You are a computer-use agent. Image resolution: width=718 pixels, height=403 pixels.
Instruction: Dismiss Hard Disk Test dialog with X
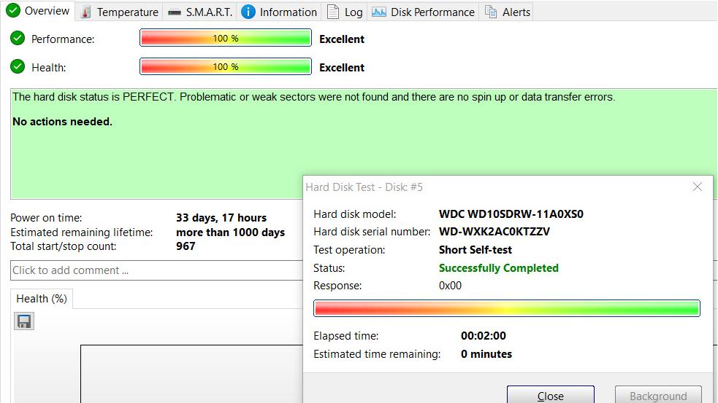(x=697, y=187)
